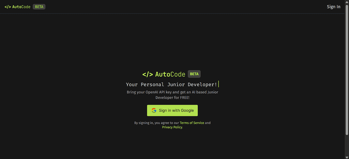Open the Terms of Service link
This screenshot has width=349, height=159.
192,123
